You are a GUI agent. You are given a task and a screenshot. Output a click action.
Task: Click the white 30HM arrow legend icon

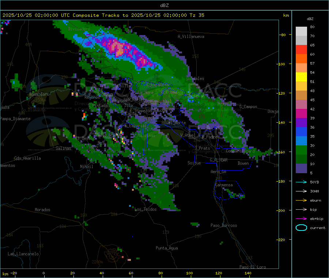[301, 191]
